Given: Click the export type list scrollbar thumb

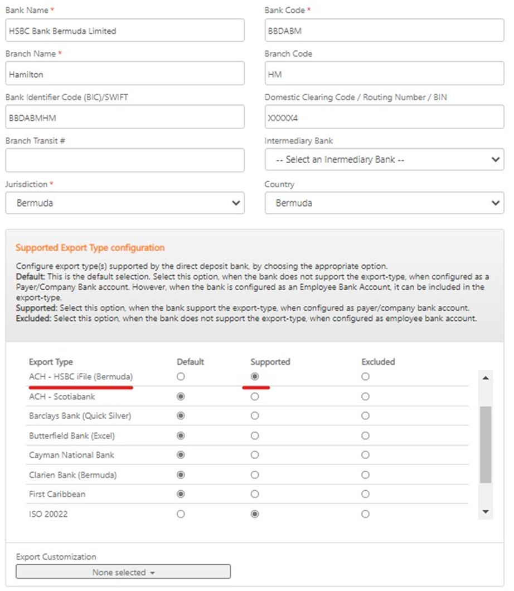Looking at the screenshot, I should point(485,444).
